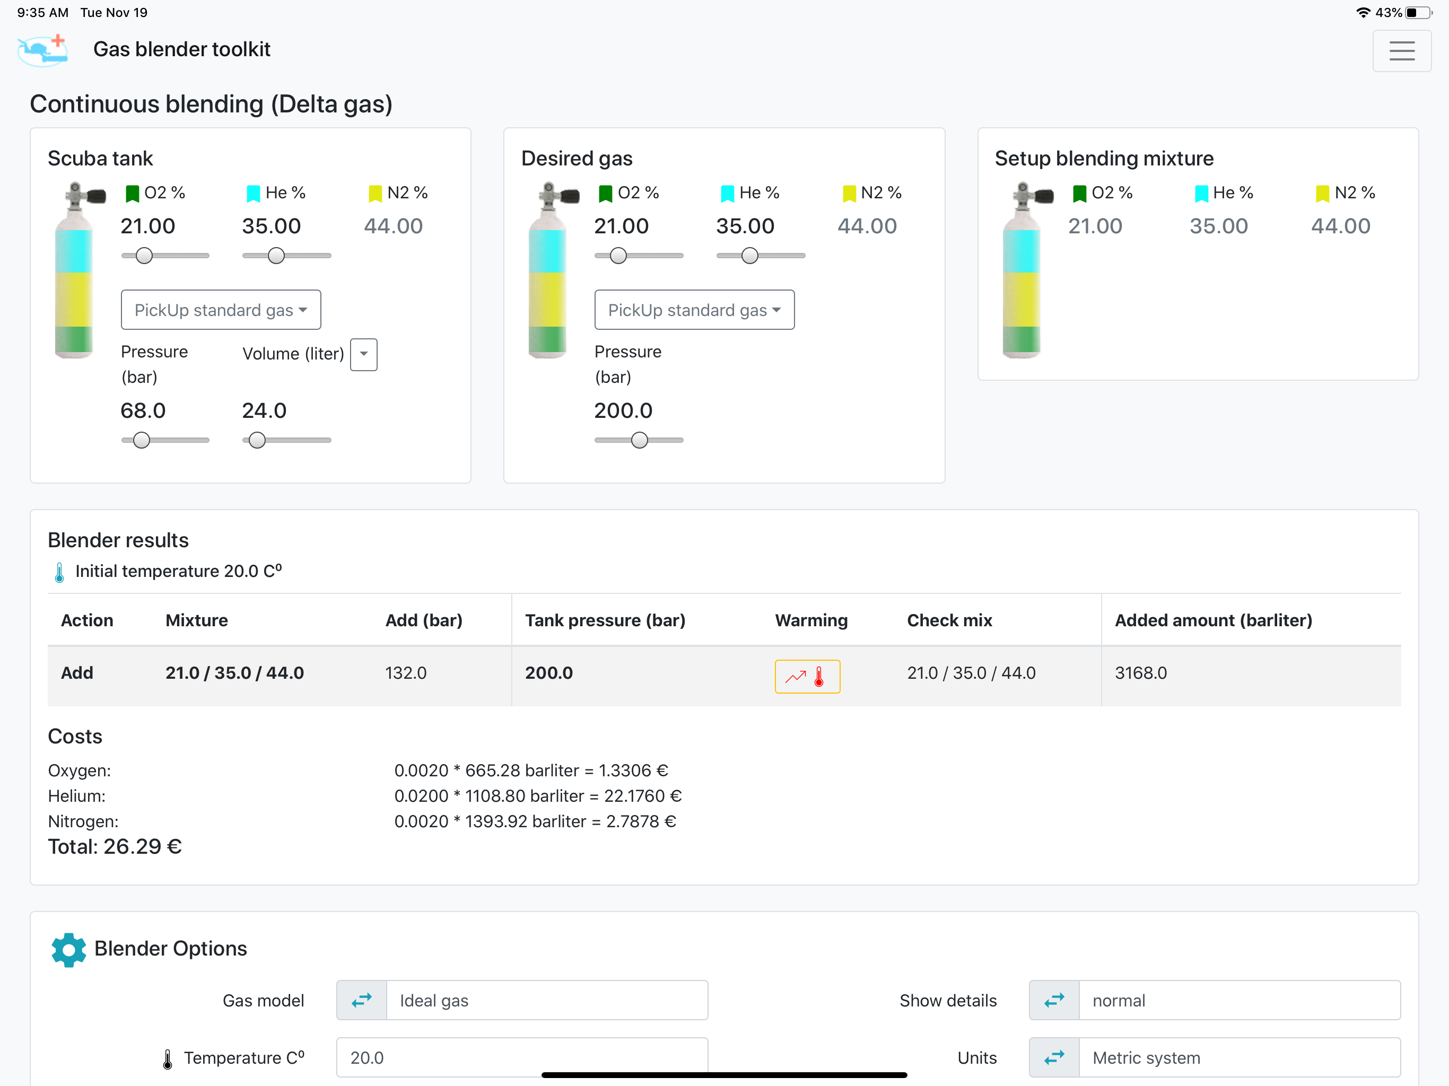Click the Temperature C° input field
Viewport: 1449px width, 1086px height.
522,1057
